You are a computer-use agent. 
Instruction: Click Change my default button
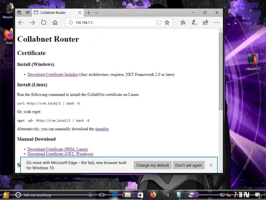(152, 165)
